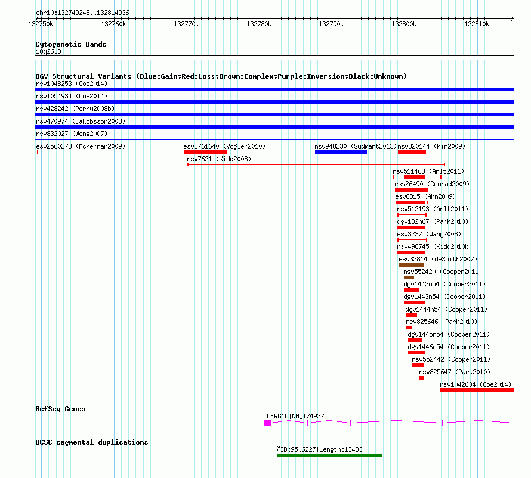Screen dimensions: 531x478
Task: Click the nsv552420 (Cooper2011) brown bar
Action: 409,277
